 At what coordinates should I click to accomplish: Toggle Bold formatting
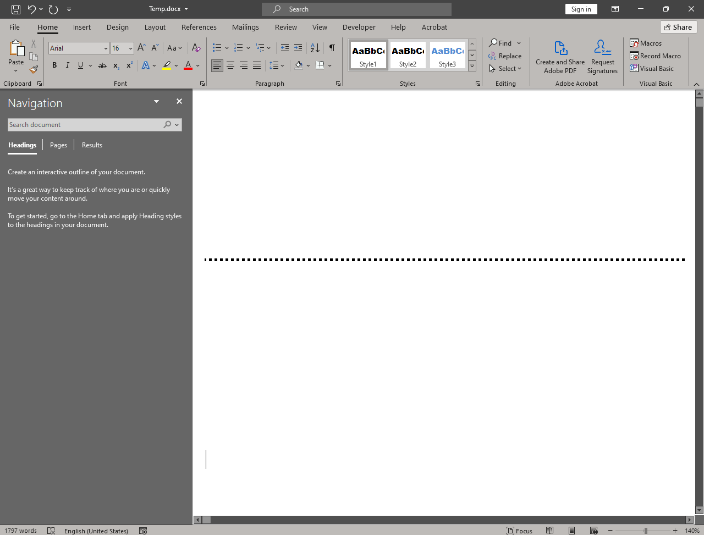pos(54,65)
